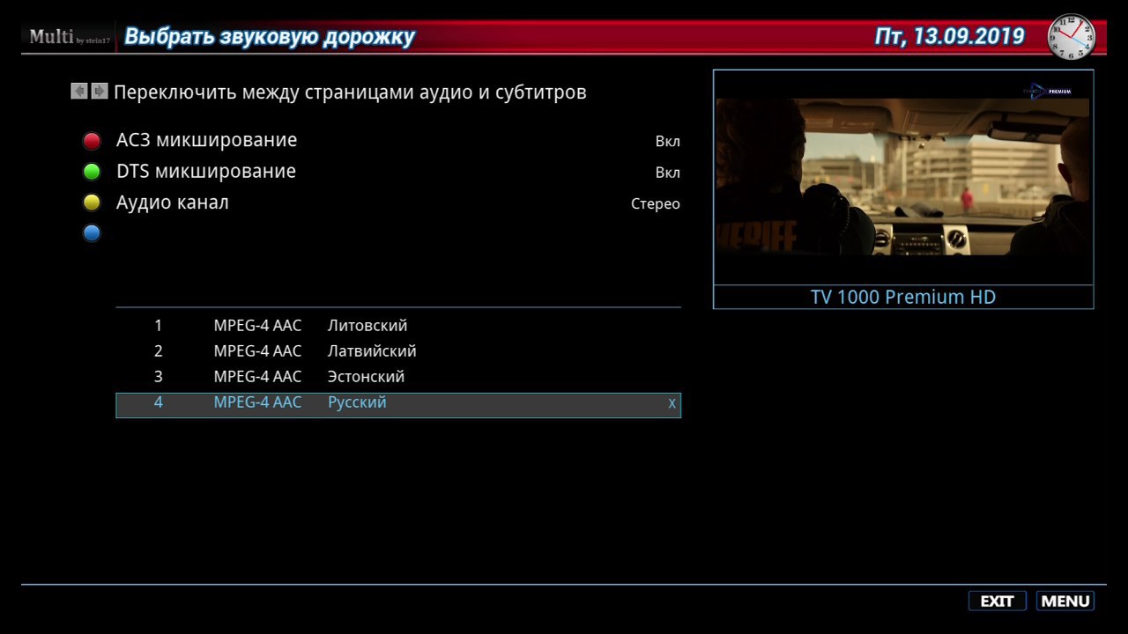The width and height of the screenshot is (1128, 634).
Task: Select highlighted track 4 Русский
Action: [398, 405]
